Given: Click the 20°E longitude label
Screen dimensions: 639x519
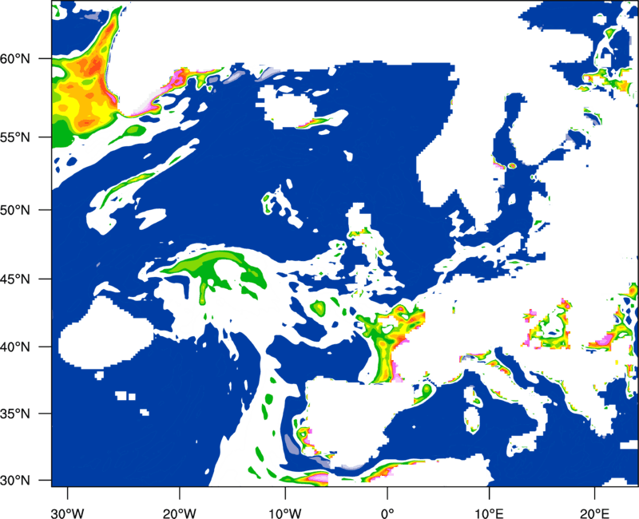Looking at the screenshot, I should click(594, 513).
